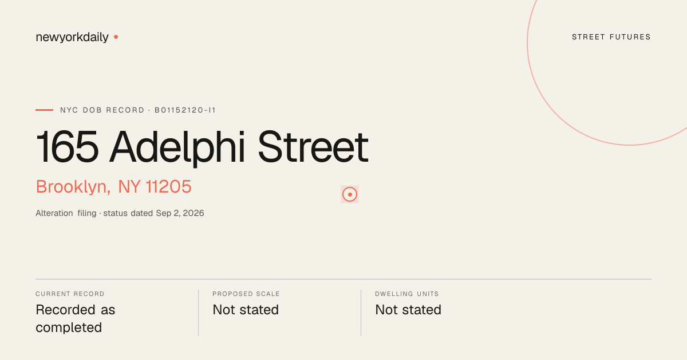Select record number B01152120-I1
Viewport: 687px width, 360px height.
coord(185,110)
